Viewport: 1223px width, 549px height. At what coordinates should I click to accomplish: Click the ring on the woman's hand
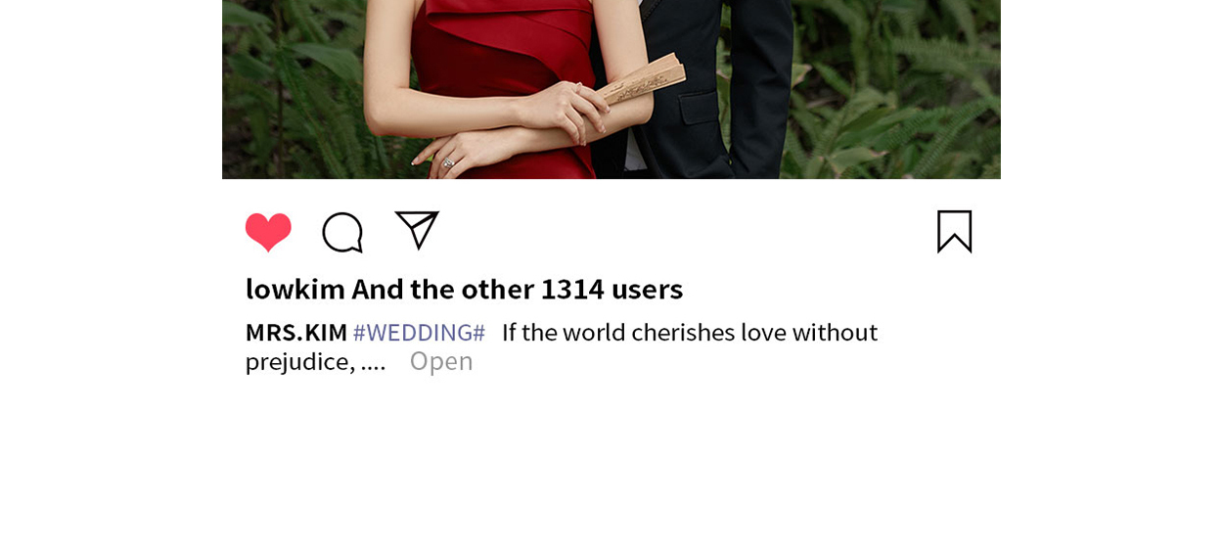[448, 162]
